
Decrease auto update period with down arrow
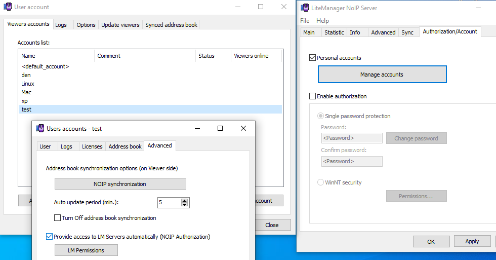(x=184, y=205)
